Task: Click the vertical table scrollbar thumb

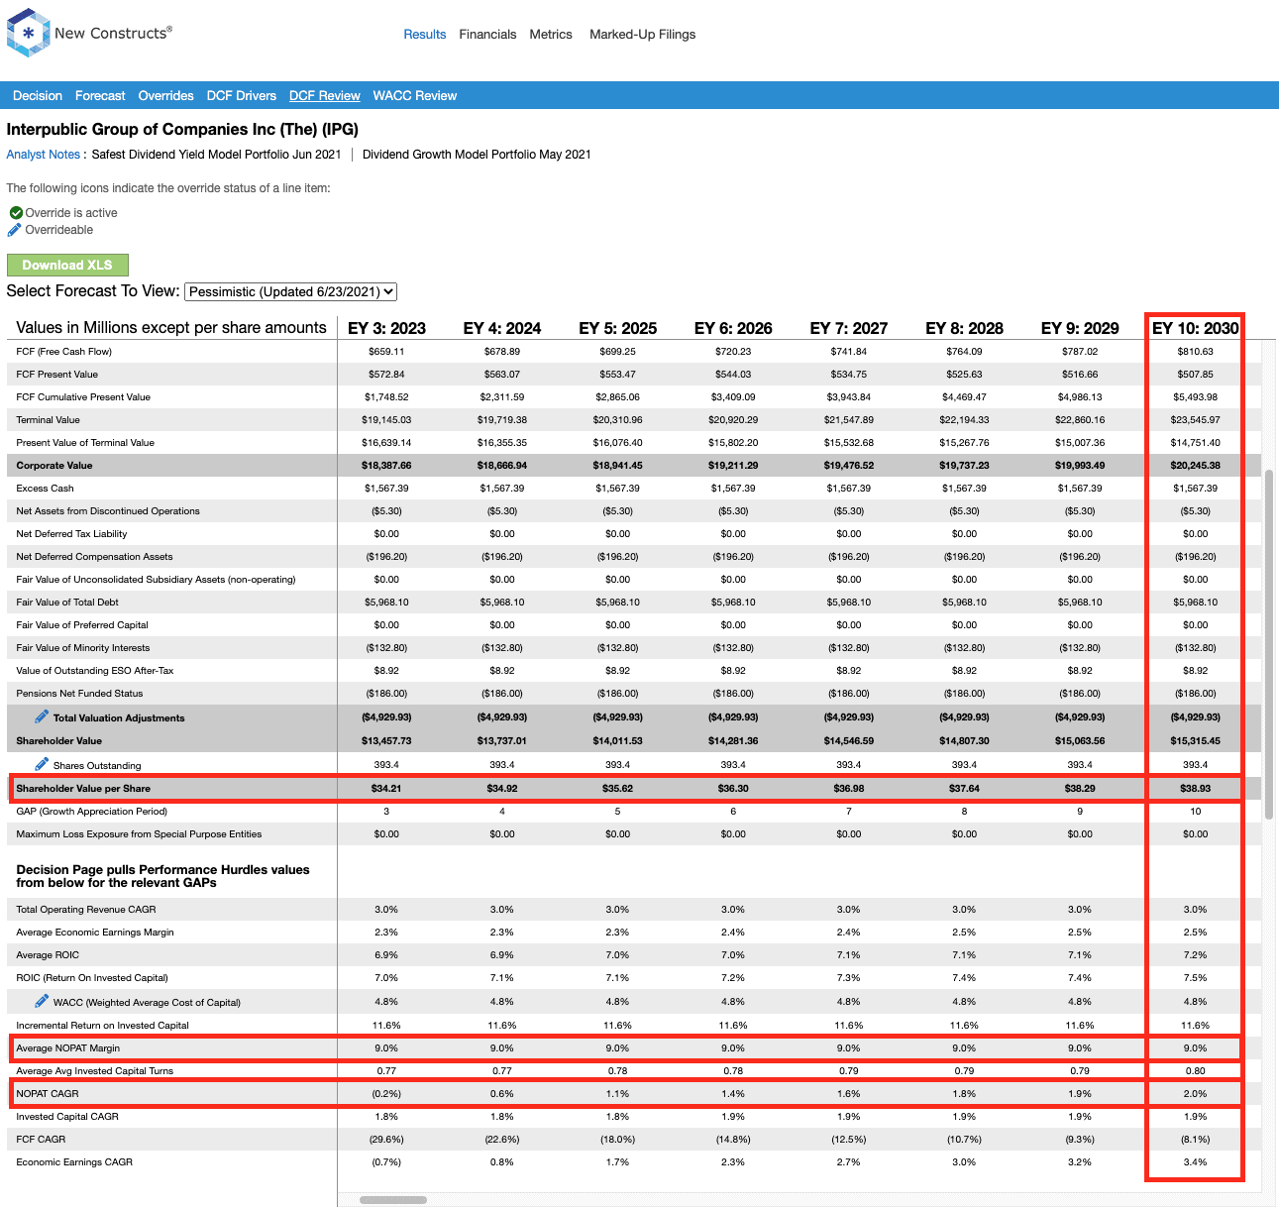Action: [1269, 644]
